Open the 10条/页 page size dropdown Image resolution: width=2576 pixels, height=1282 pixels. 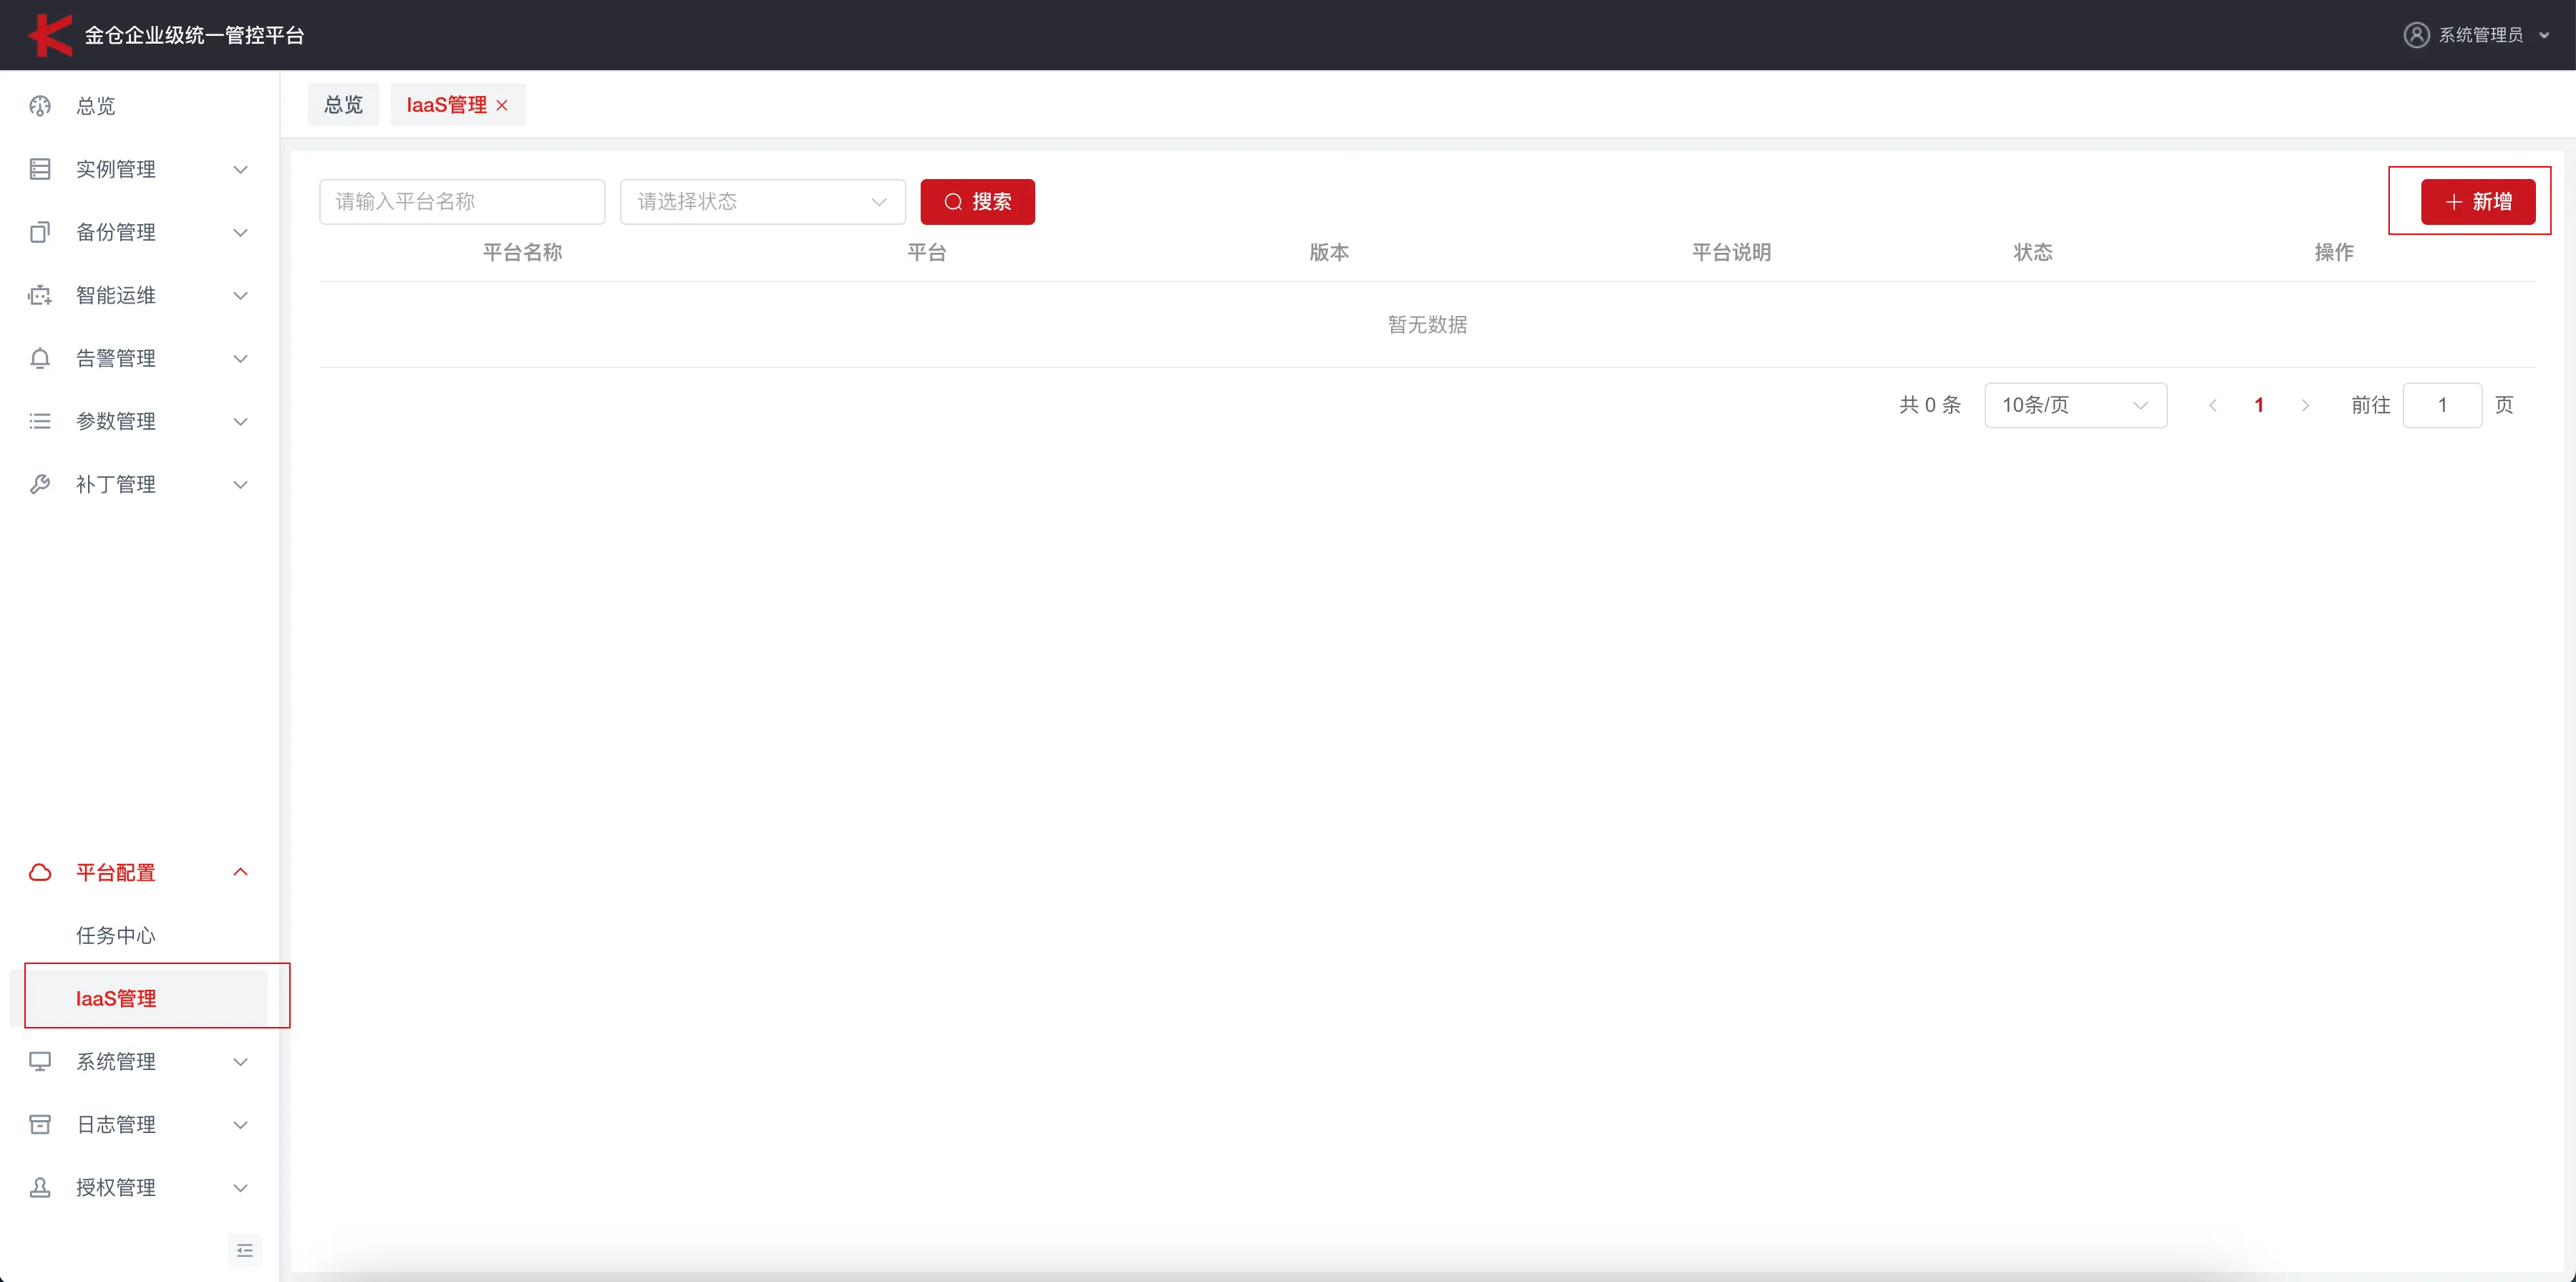pyautogui.click(x=2075, y=405)
